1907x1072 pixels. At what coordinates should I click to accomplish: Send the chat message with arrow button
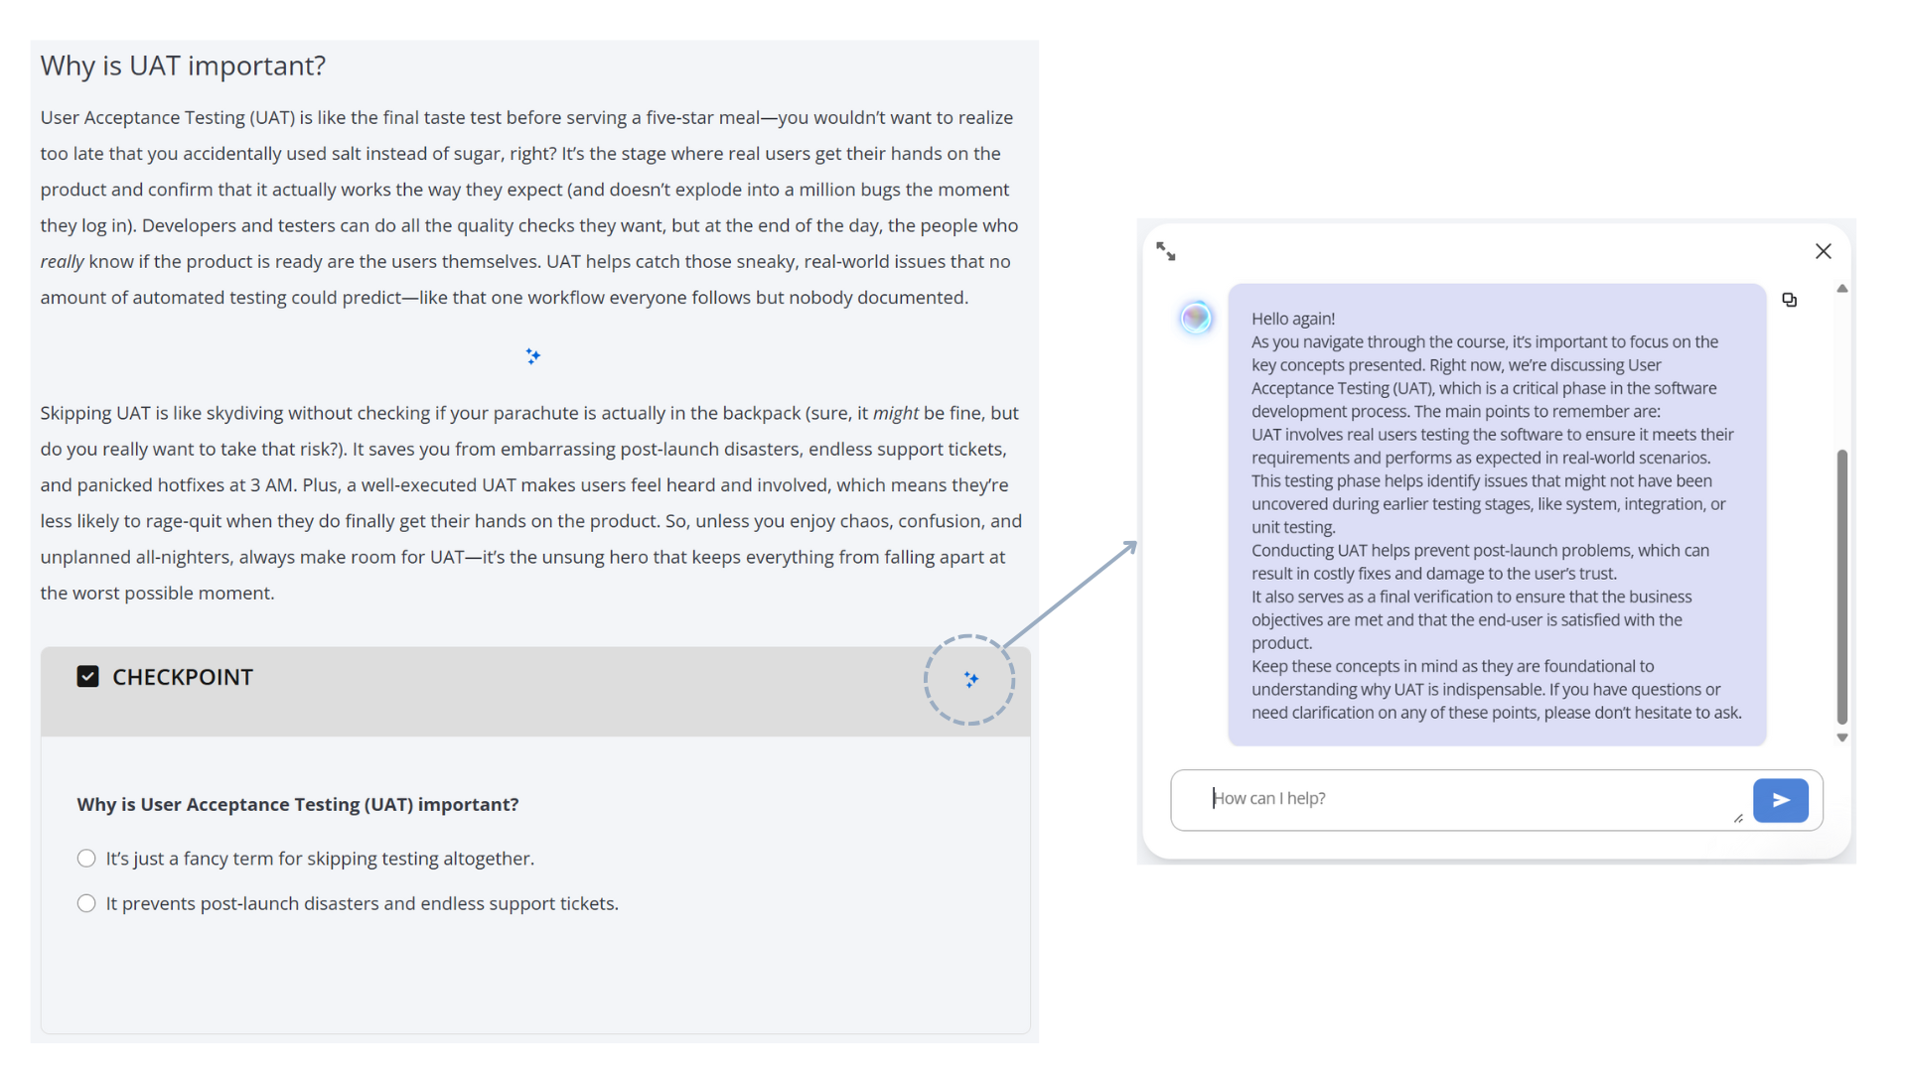tap(1780, 800)
